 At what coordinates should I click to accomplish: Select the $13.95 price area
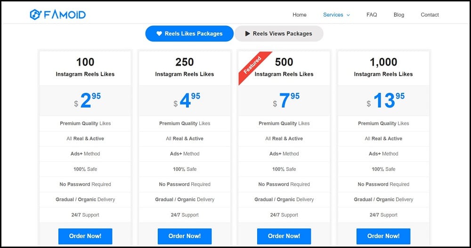[383, 101]
